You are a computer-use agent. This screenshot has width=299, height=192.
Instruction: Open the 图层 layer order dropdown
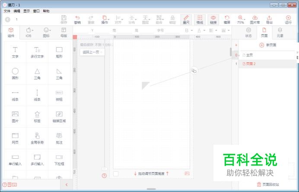click(146, 19)
